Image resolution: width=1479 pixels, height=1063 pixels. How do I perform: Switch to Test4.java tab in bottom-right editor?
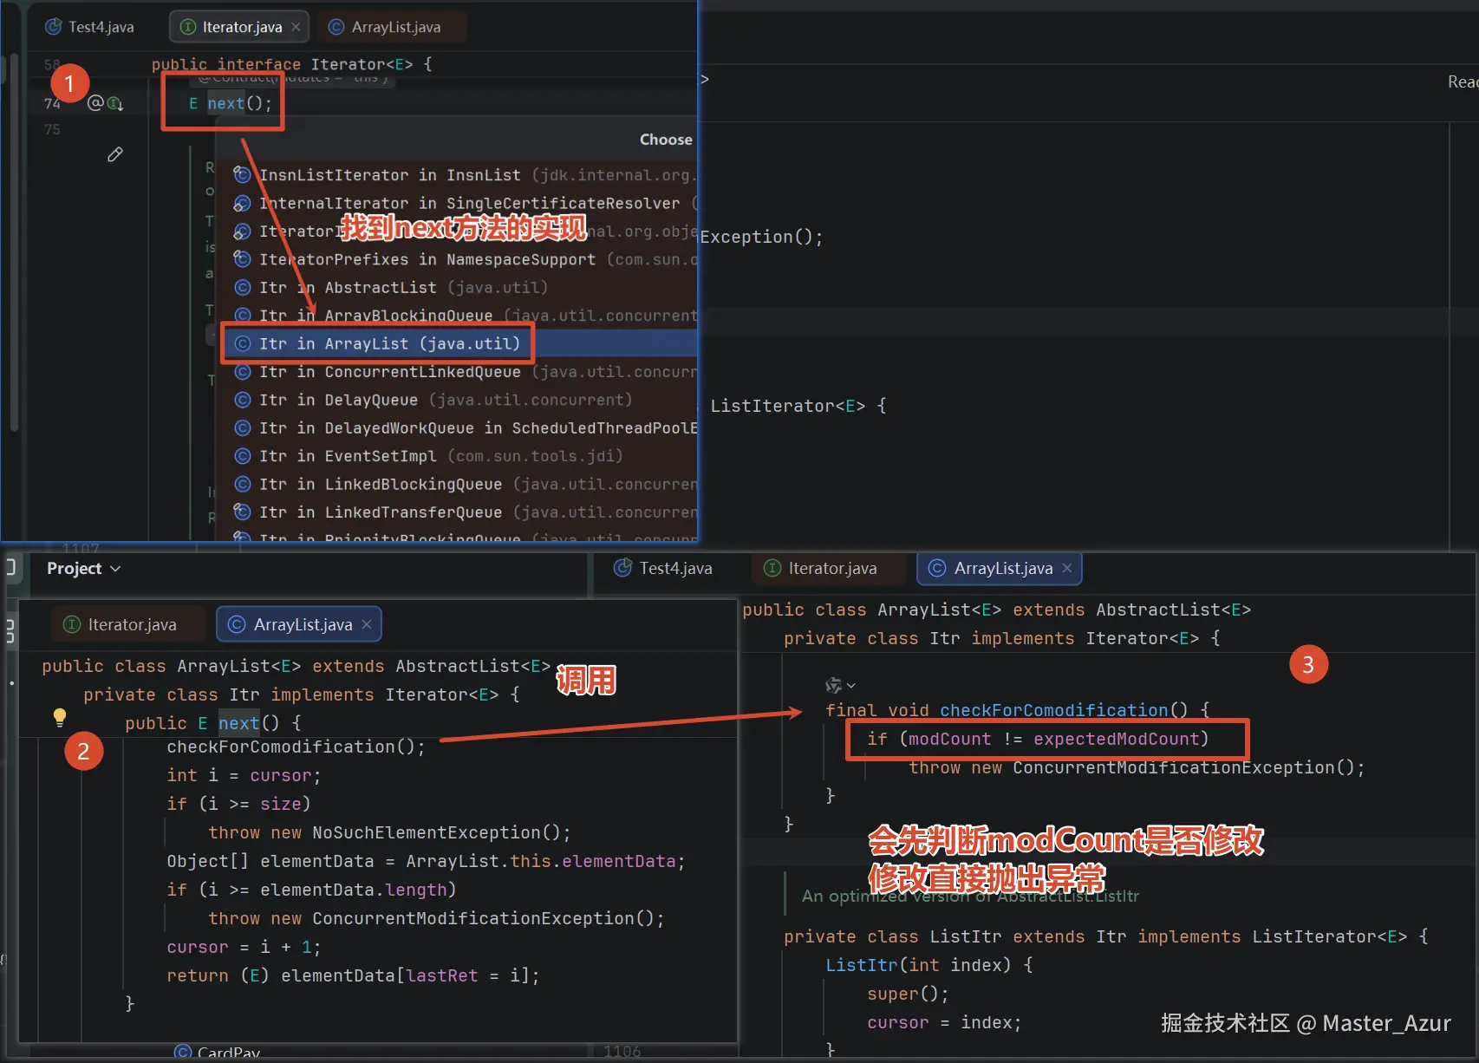pos(663,568)
